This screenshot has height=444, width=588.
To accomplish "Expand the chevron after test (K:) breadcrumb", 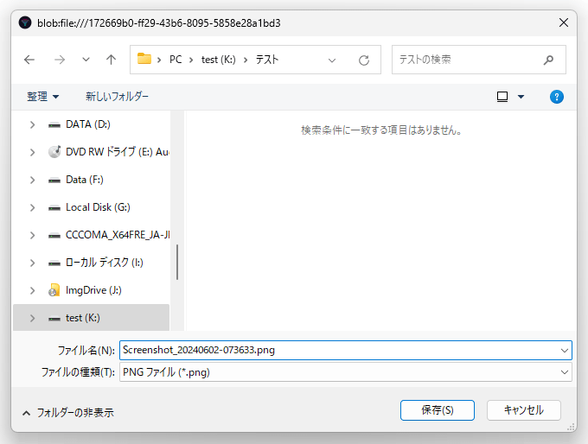I will pos(246,60).
